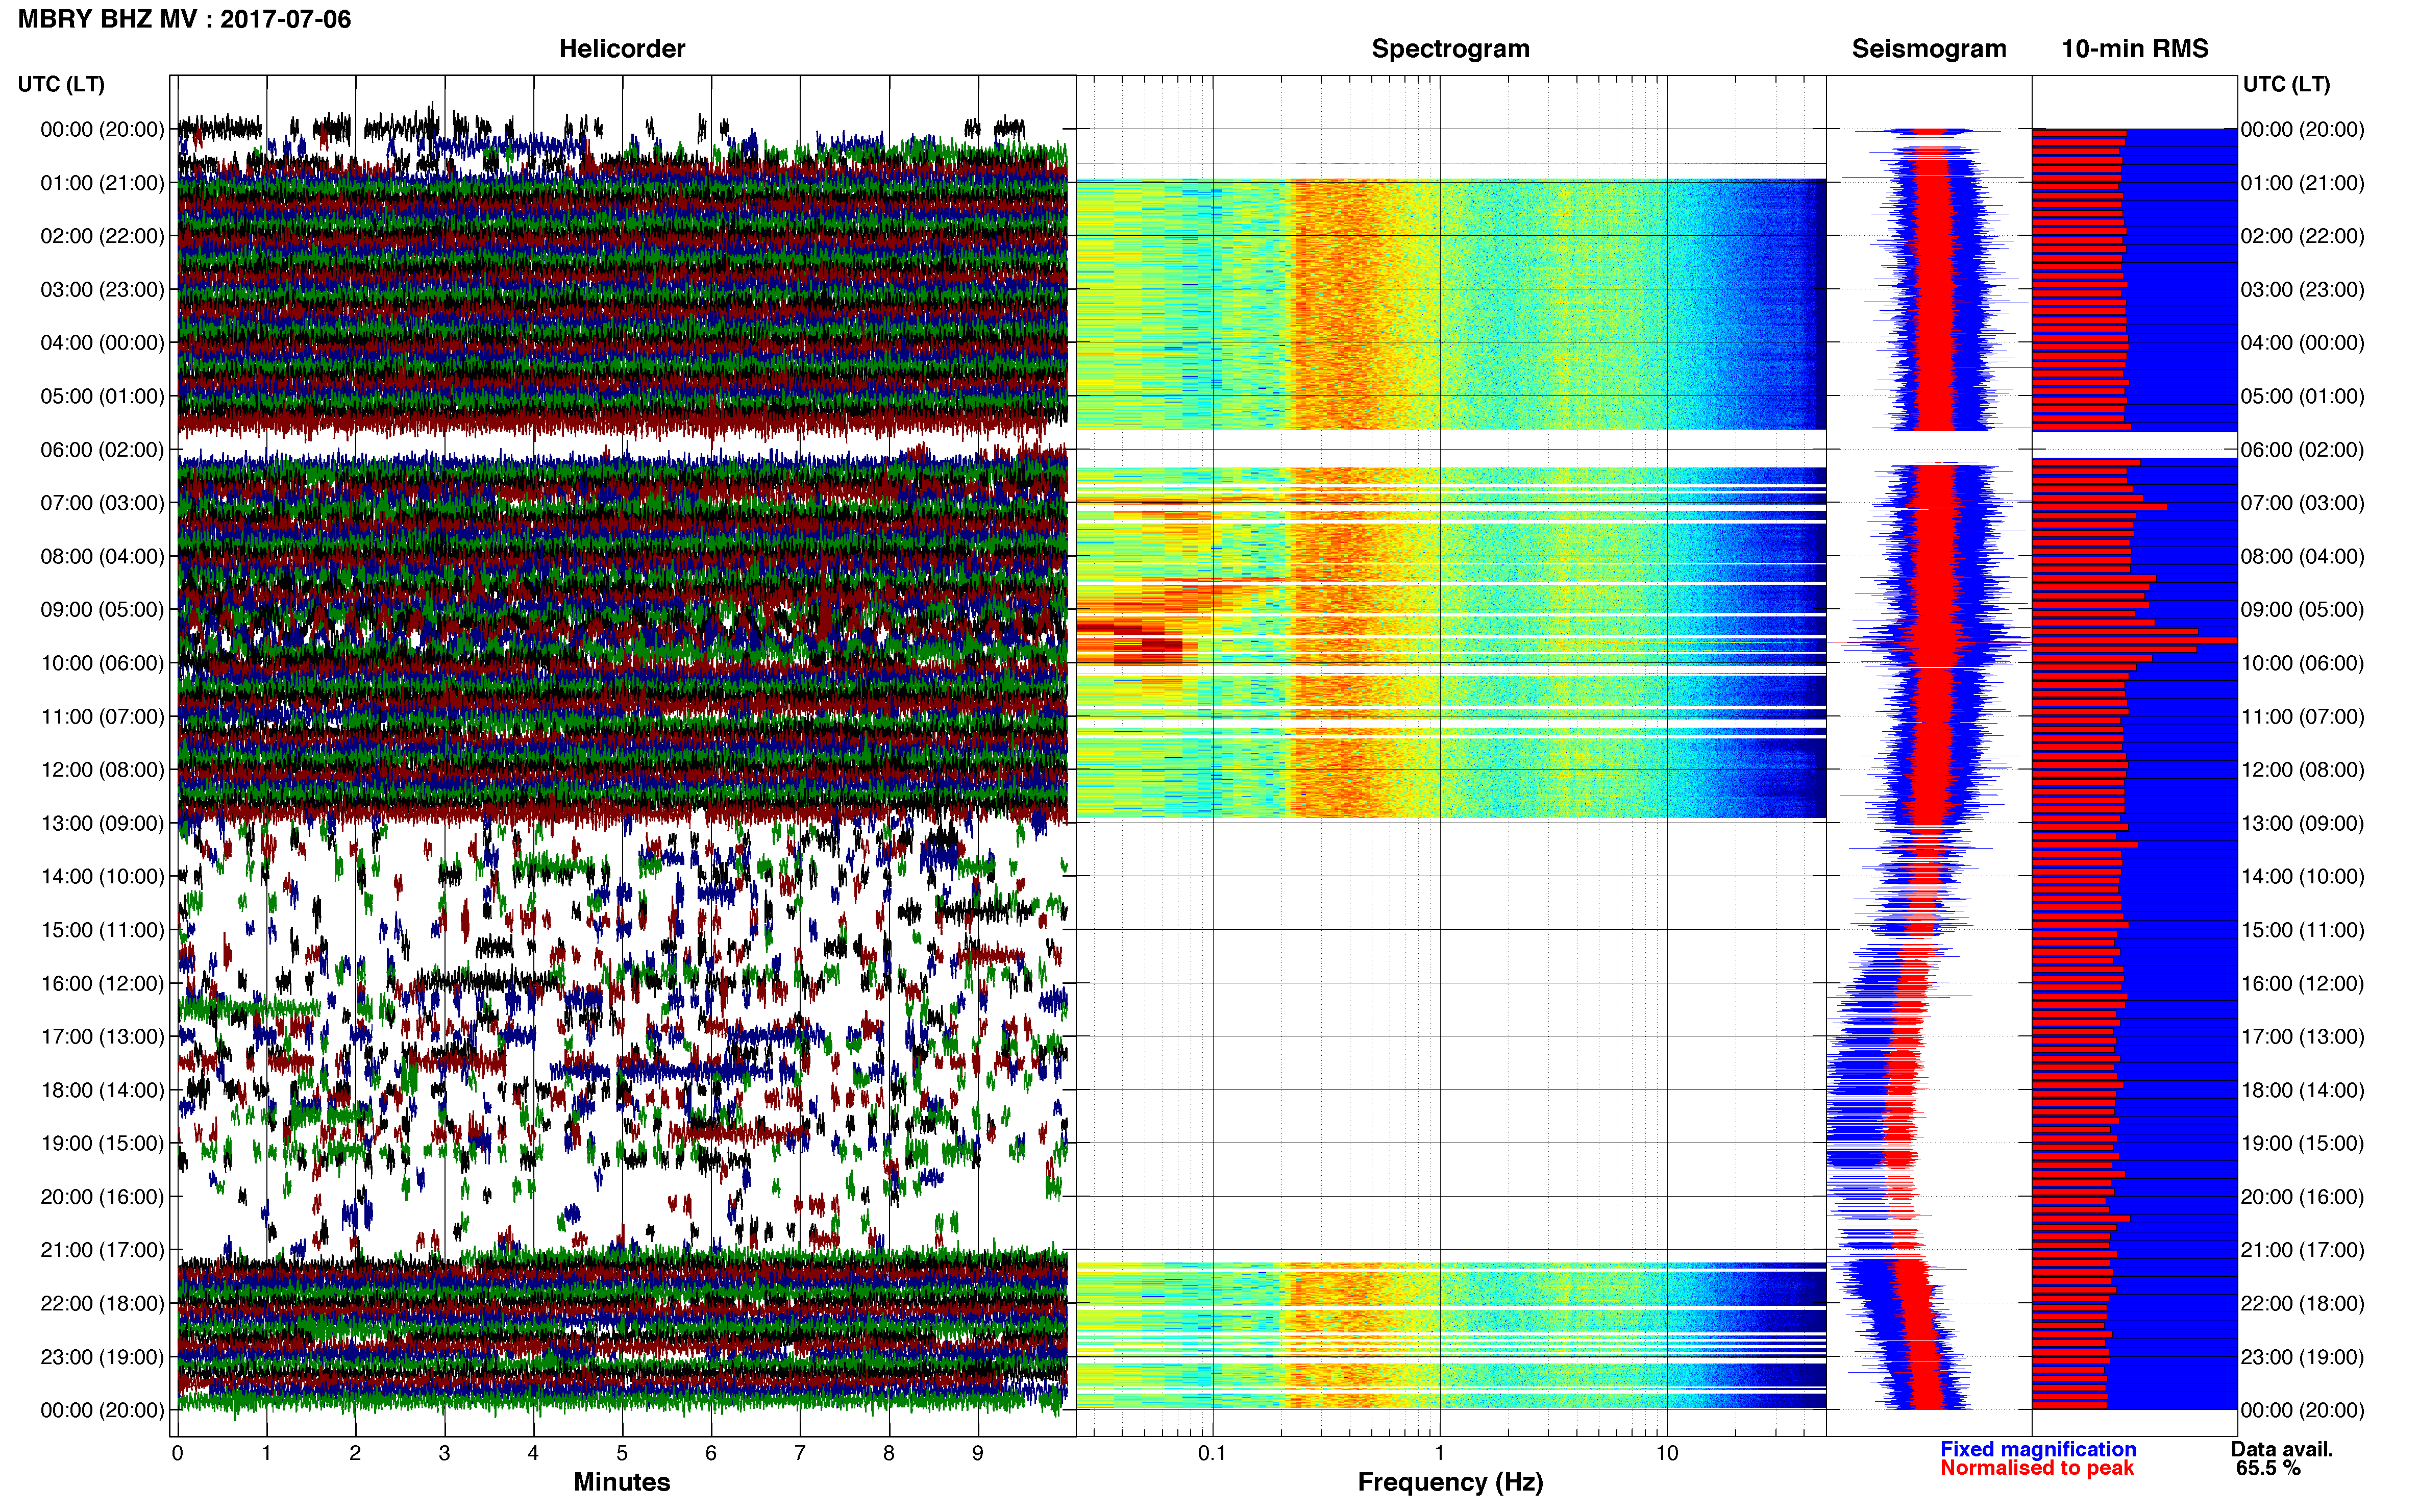Click right-side time label '13:00 (09:00)'
Image resolution: width=2419 pixels, height=1512 pixels.
point(2303,823)
